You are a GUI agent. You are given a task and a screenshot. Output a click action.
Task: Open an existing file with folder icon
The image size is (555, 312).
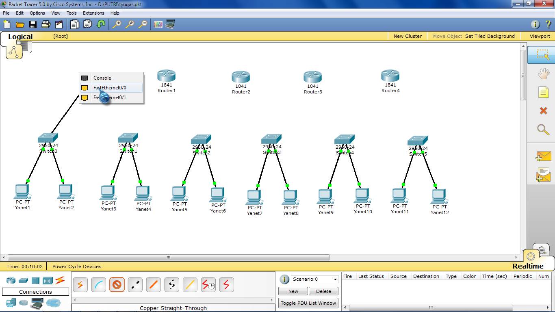click(20, 24)
